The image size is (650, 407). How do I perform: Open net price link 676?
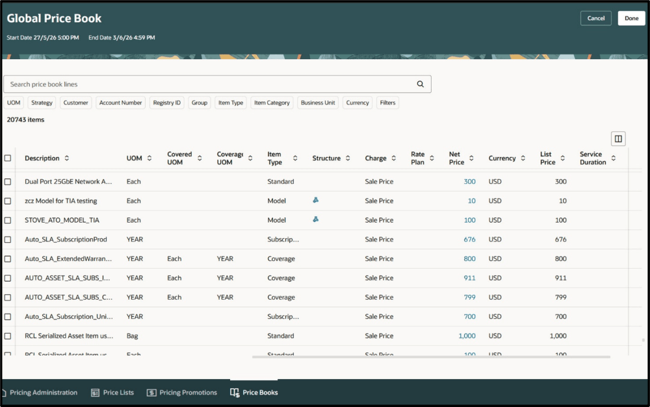469,240
